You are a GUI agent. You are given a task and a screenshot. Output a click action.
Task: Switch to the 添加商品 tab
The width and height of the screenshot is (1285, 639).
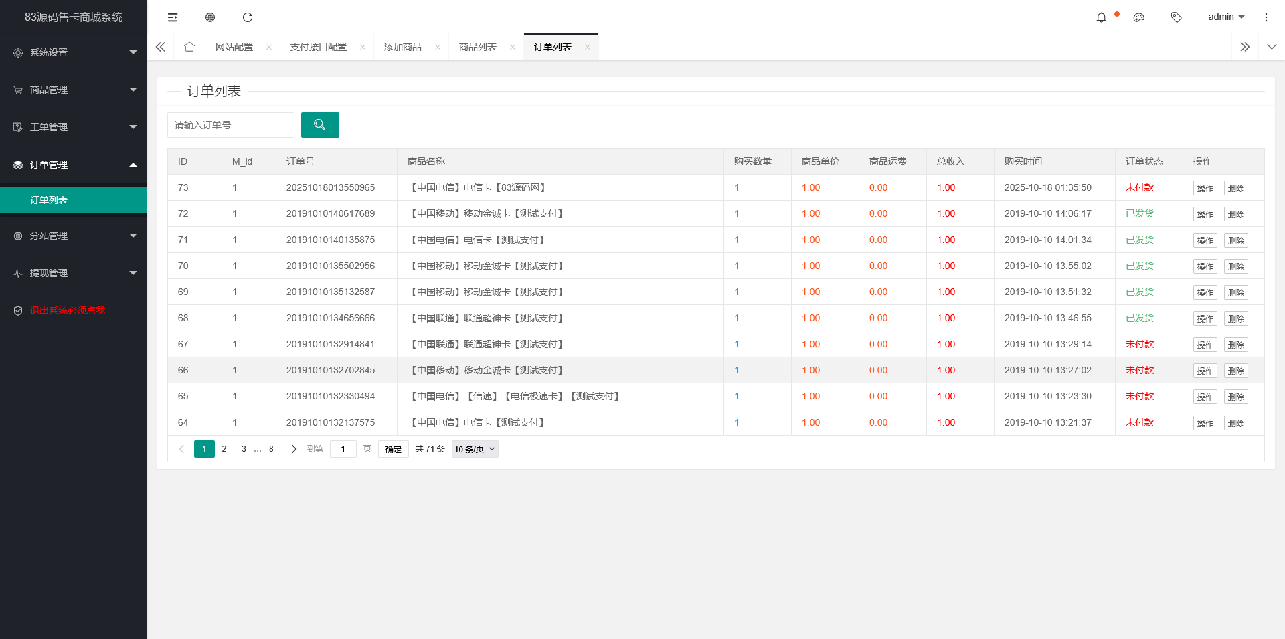tap(403, 47)
